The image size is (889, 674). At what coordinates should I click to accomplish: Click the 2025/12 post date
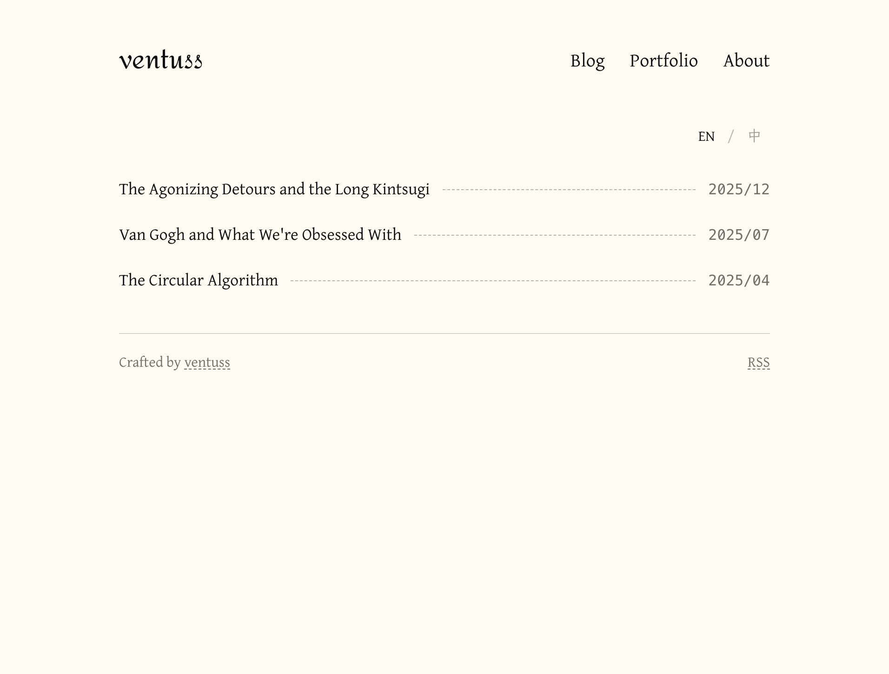(738, 189)
